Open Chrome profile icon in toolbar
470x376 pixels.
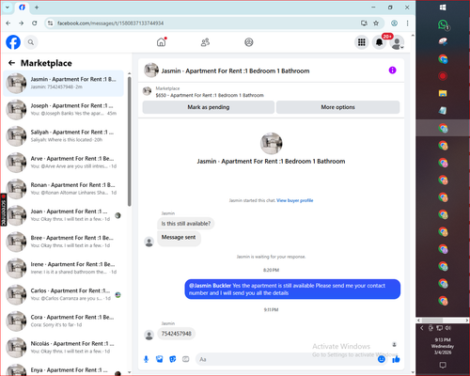pos(394,23)
